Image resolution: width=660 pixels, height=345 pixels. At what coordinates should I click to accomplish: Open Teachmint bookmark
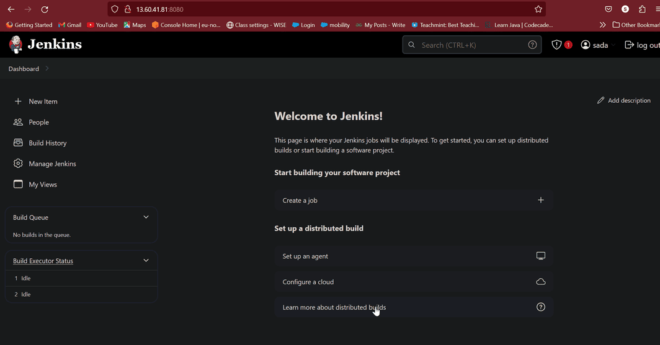(x=445, y=25)
